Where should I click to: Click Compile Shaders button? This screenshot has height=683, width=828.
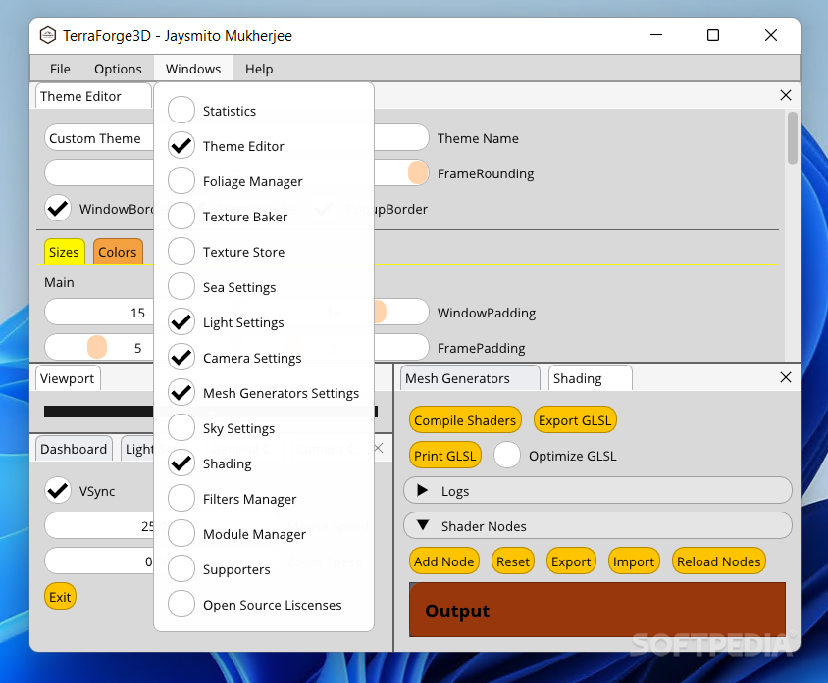click(x=465, y=420)
